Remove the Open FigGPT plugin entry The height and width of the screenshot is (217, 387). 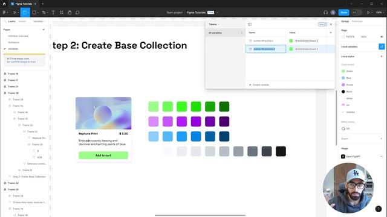tap(382, 157)
